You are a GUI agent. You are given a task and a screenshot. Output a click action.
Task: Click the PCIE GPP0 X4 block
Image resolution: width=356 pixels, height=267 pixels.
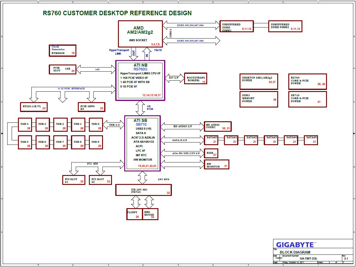pyautogui.click(x=92, y=107)
